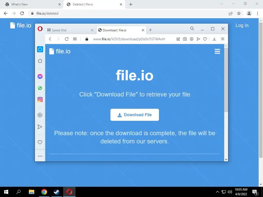263x197 pixels.
Task: Open Chrome tab search chevron
Action: coord(222,4)
